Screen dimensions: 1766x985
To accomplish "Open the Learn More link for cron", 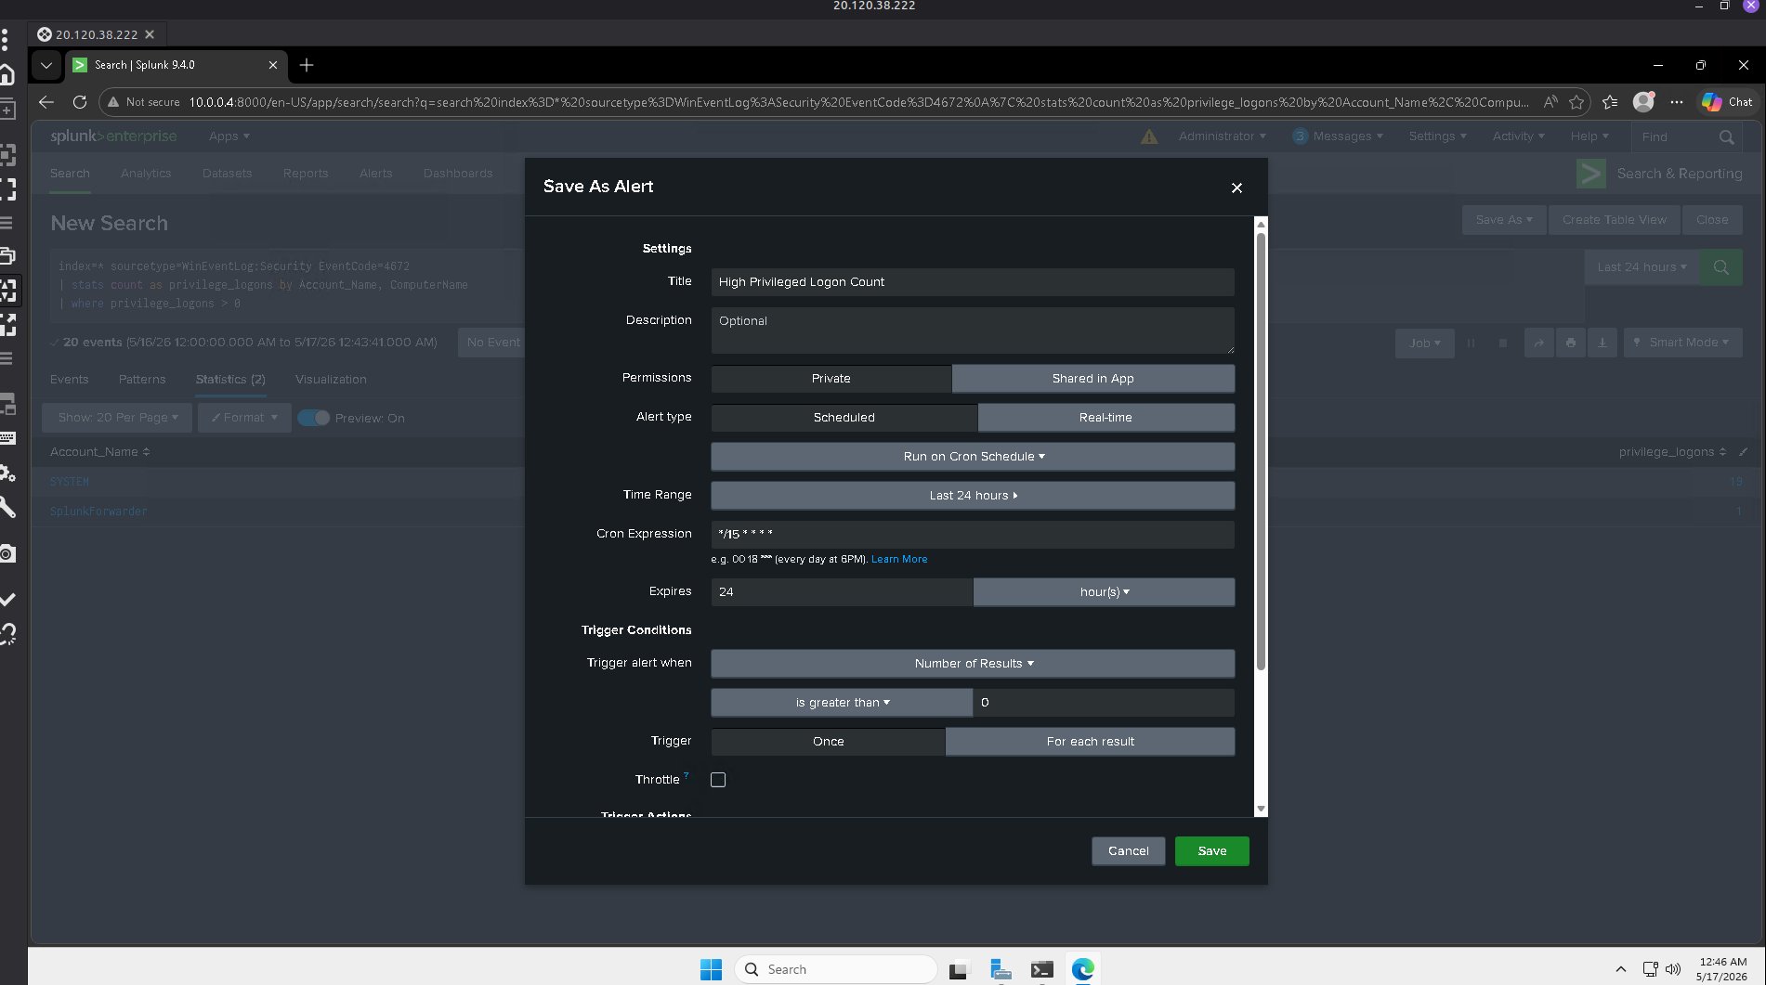I will (x=898, y=560).
